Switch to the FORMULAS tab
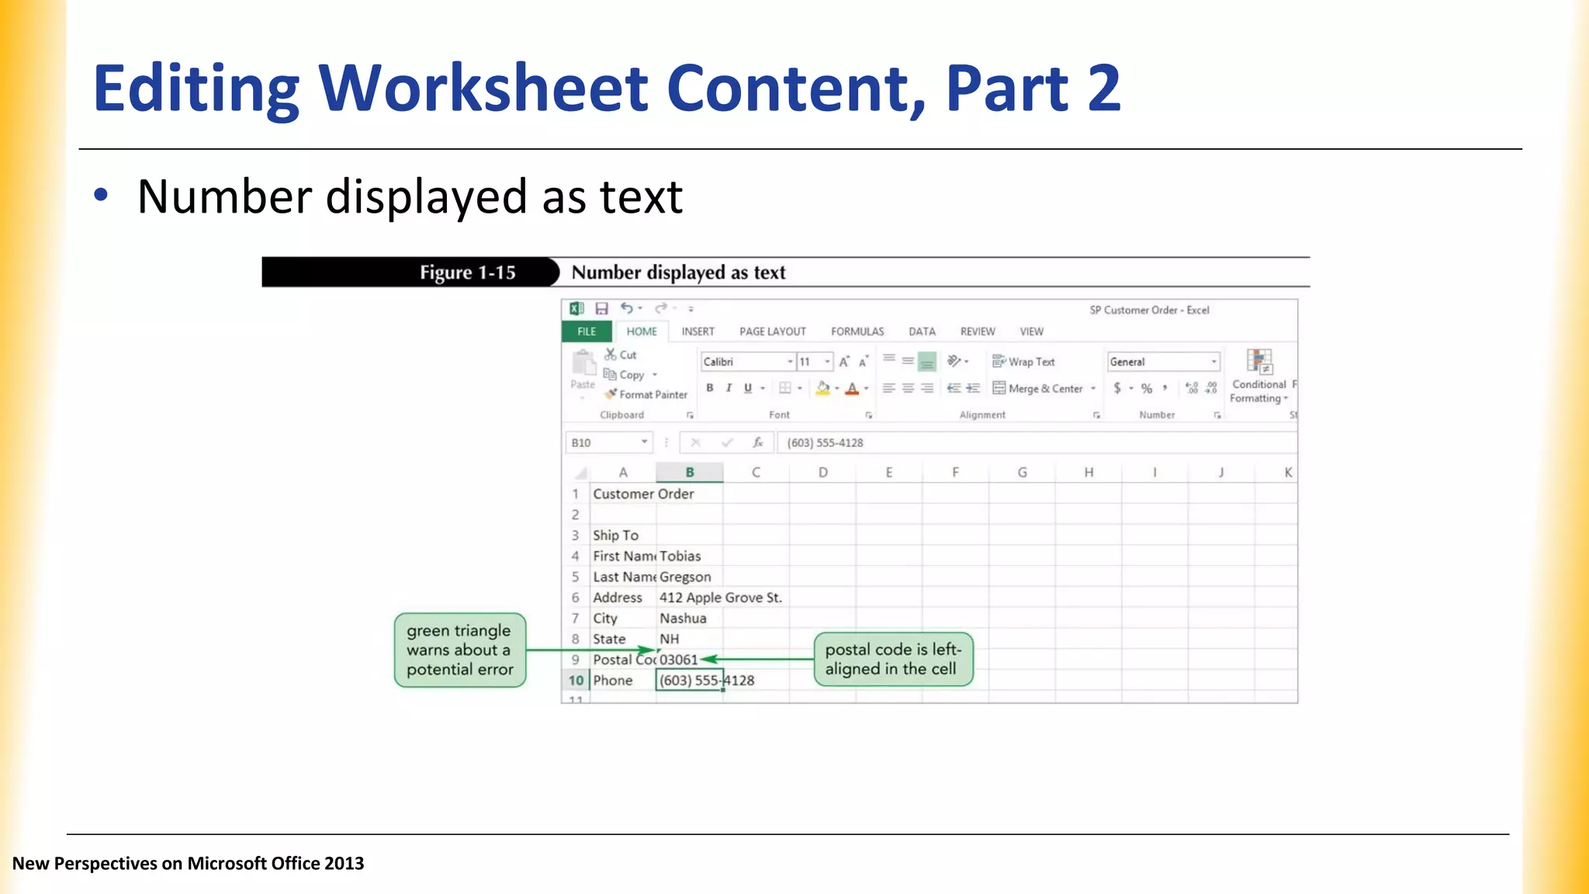This screenshot has width=1589, height=894. coord(857,331)
